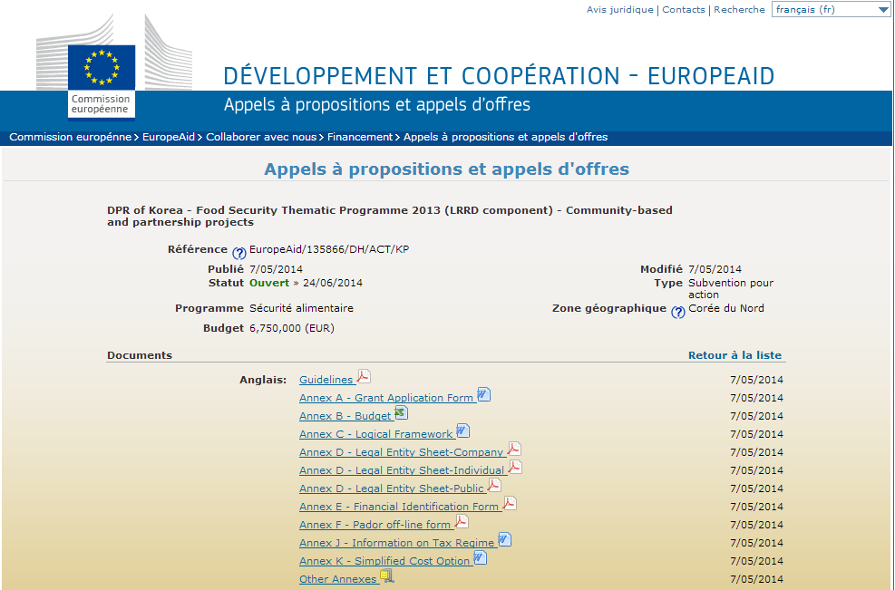Screen dimensions: 895x590
Task: Go to Contacts in the top menu
Action: [683, 10]
